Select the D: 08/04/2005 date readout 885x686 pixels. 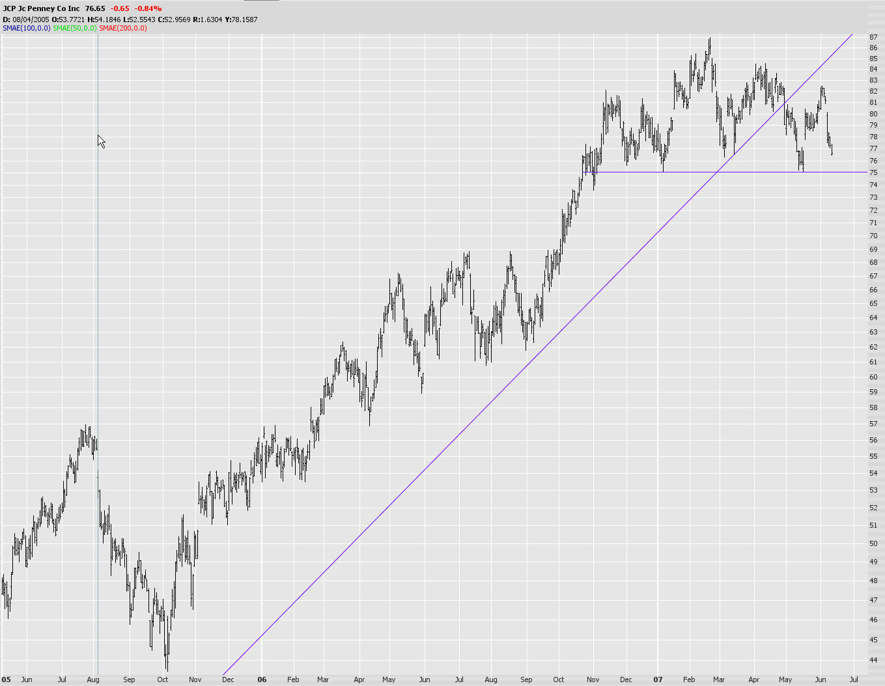[26, 20]
